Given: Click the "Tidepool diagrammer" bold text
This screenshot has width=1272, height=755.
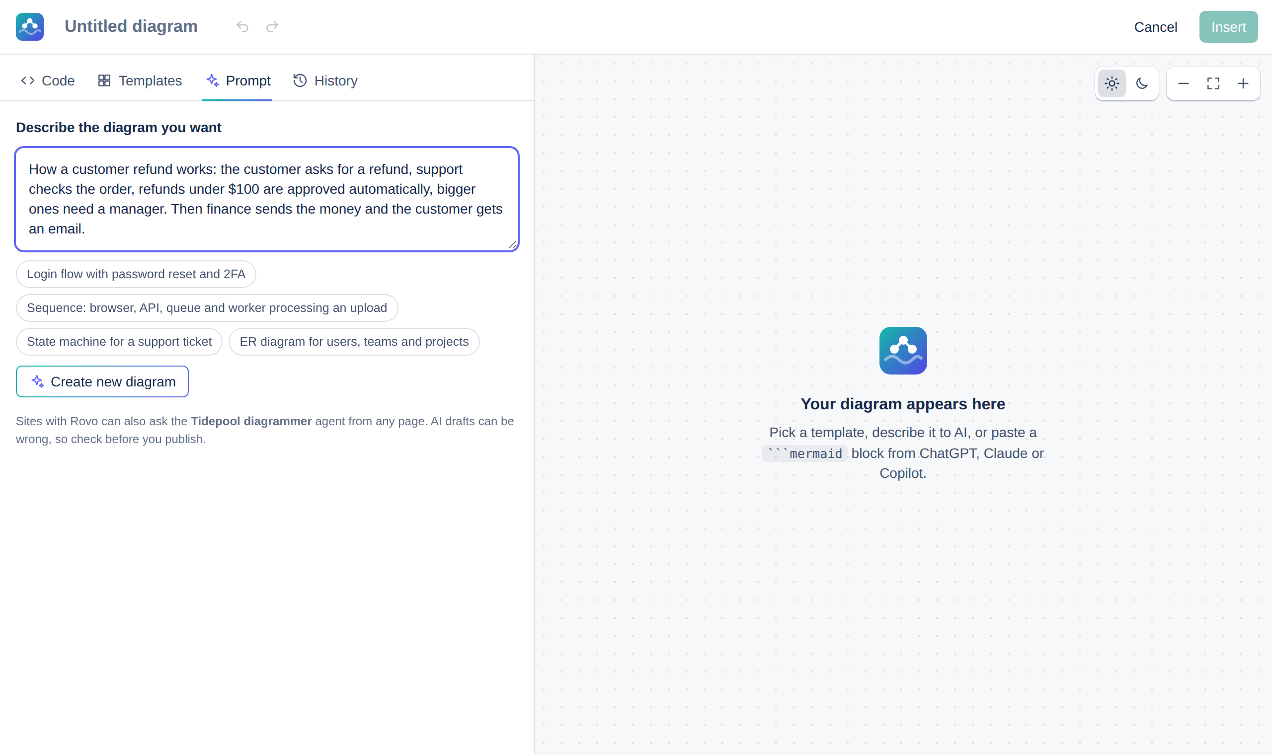Looking at the screenshot, I should click(x=251, y=421).
